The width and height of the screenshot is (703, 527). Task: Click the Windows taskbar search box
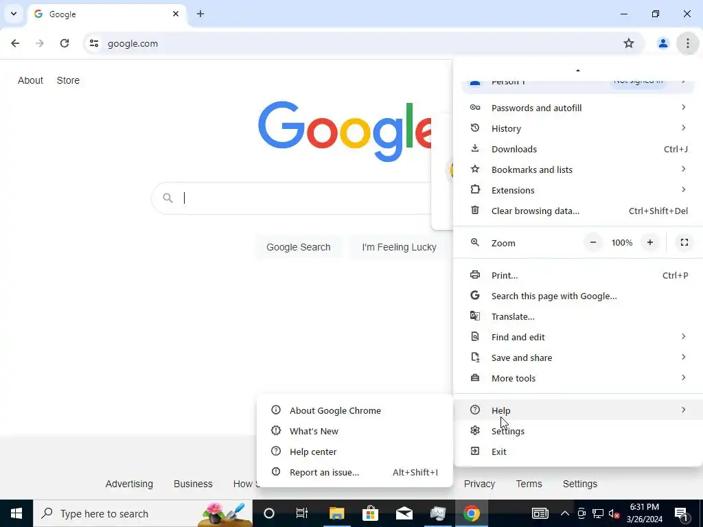tap(143, 513)
